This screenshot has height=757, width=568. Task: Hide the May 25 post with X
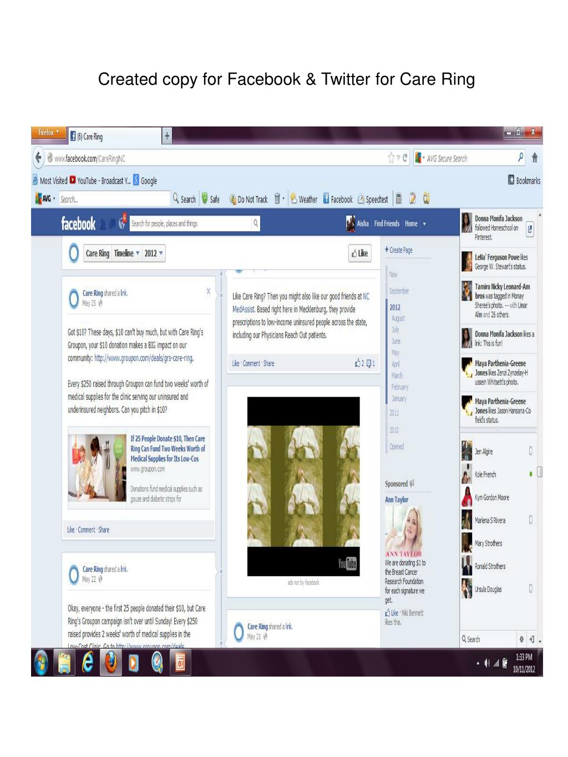209,291
